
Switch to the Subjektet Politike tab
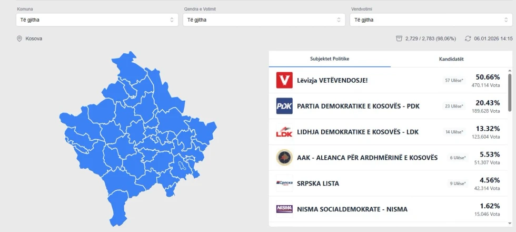[330, 59]
